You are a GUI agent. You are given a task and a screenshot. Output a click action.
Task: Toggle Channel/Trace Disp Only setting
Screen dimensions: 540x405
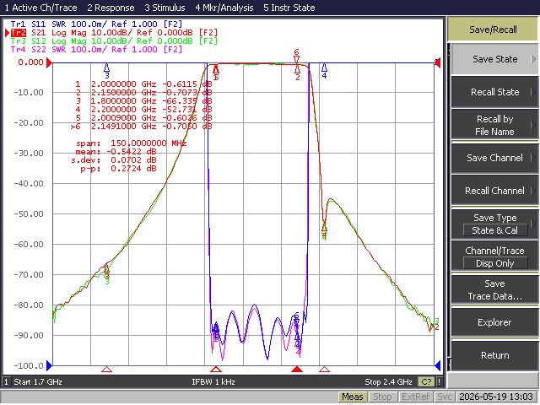(x=494, y=256)
